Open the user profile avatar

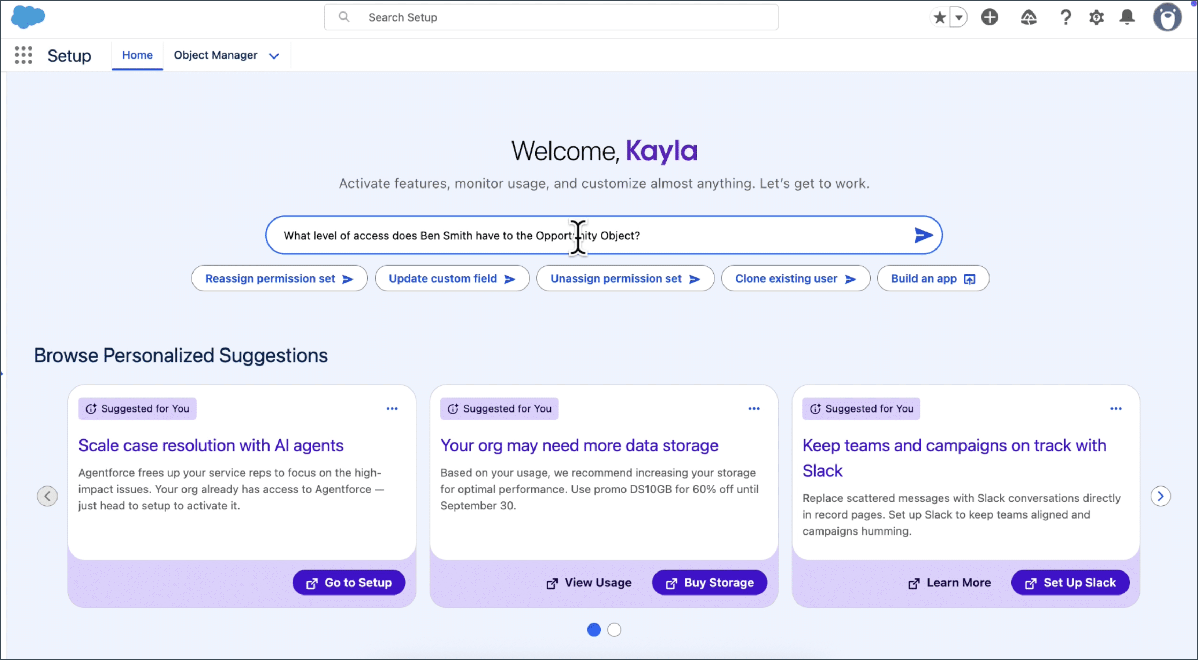1167,18
